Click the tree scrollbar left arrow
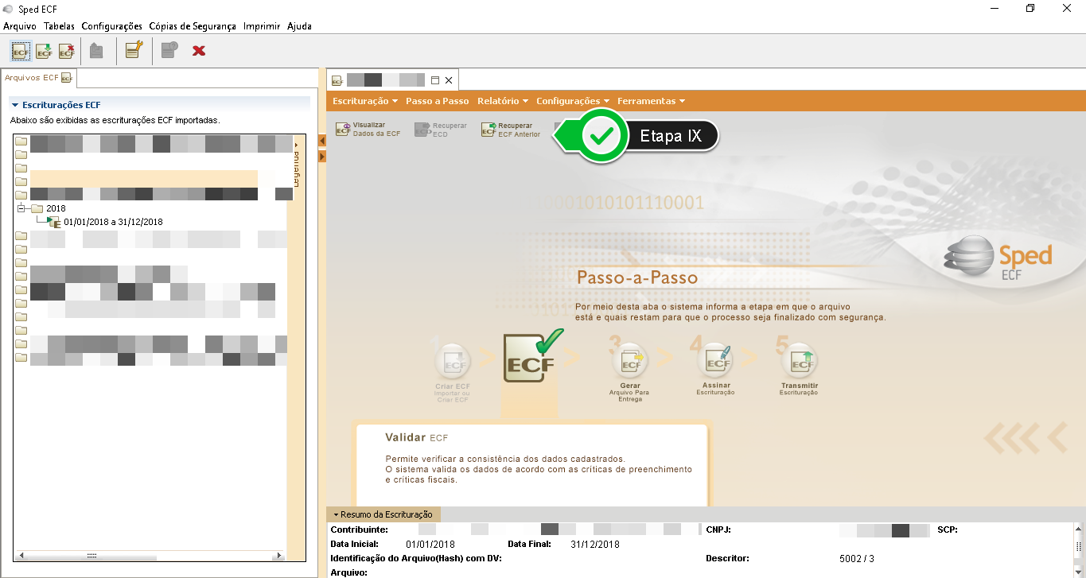 coord(20,556)
